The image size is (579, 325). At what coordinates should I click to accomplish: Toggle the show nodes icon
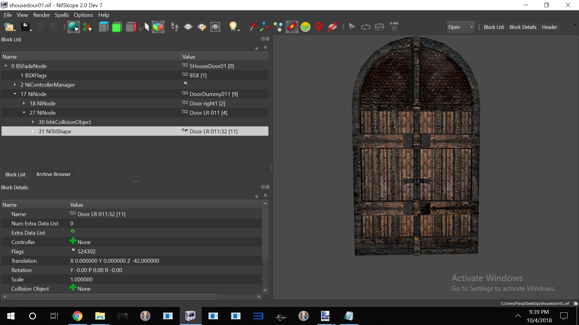click(x=278, y=27)
